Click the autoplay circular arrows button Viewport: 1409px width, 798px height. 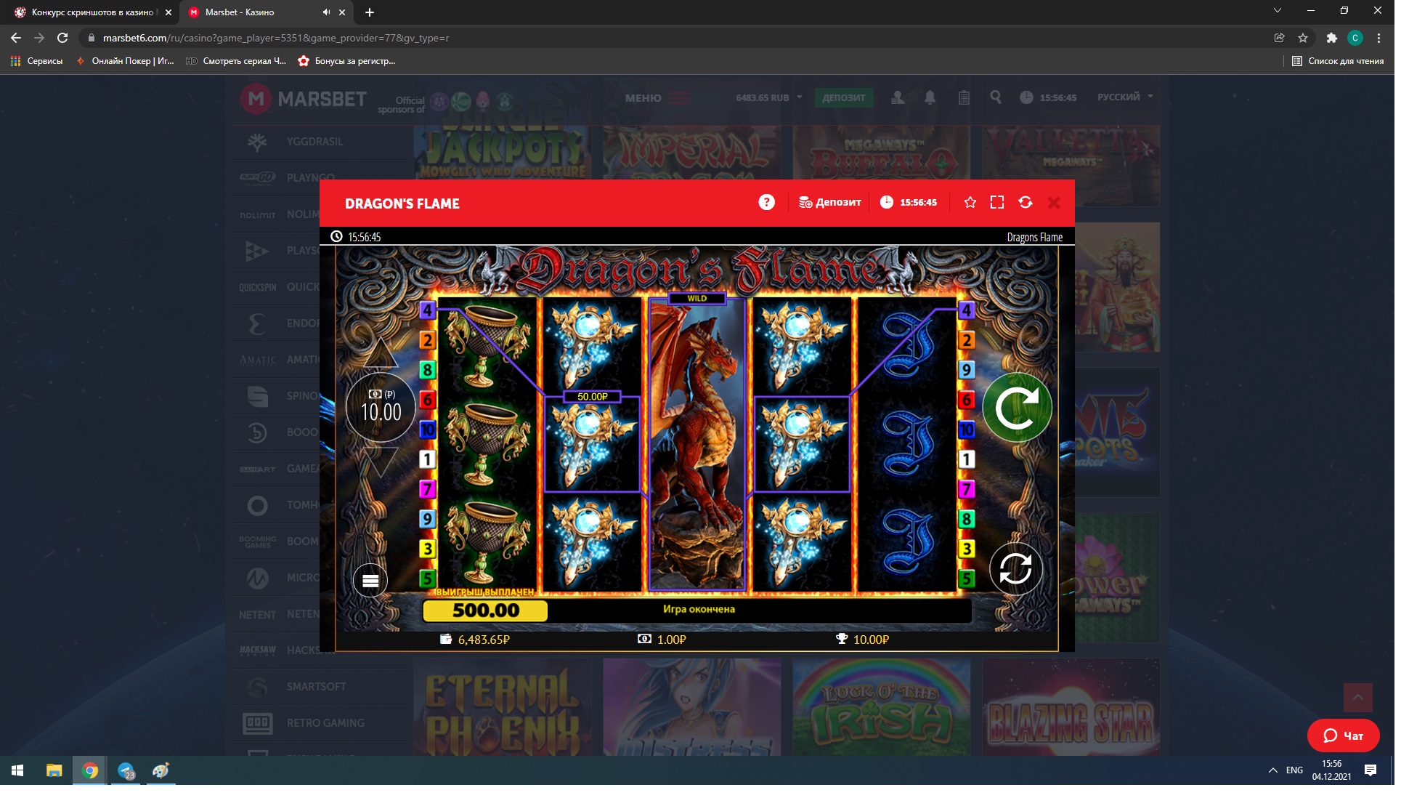pos(1015,568)
